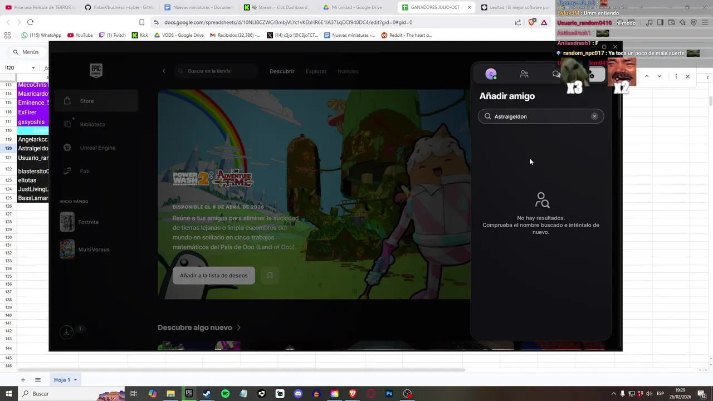This screenshot has width=713, height=401.
Task: Open the Hoja 1 sheet tab dropdown
Action: [x=75, y=380]
